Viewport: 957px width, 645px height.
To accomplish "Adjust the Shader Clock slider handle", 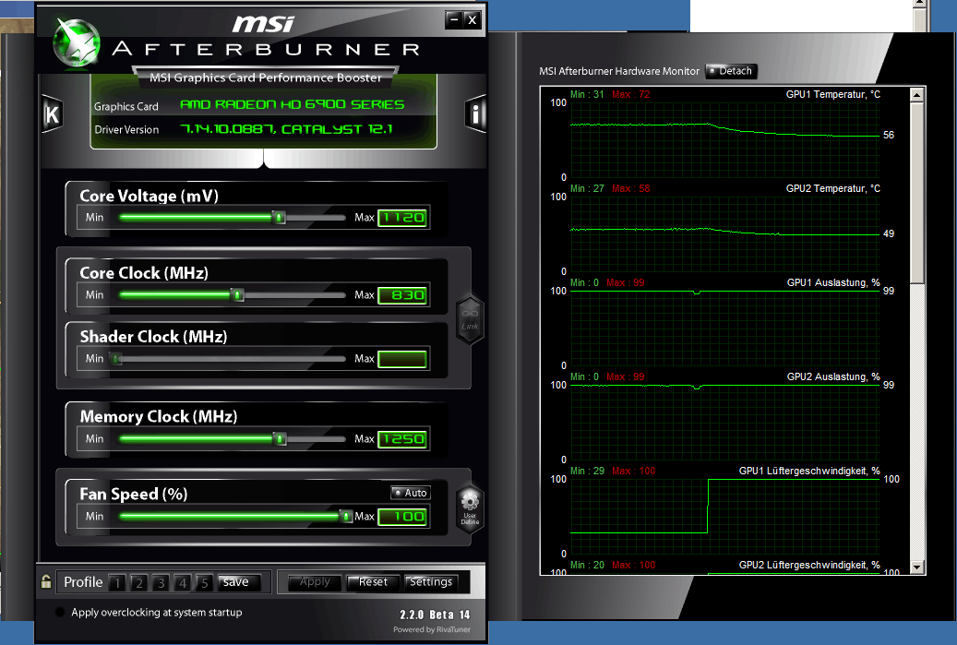I will [116, 359].
